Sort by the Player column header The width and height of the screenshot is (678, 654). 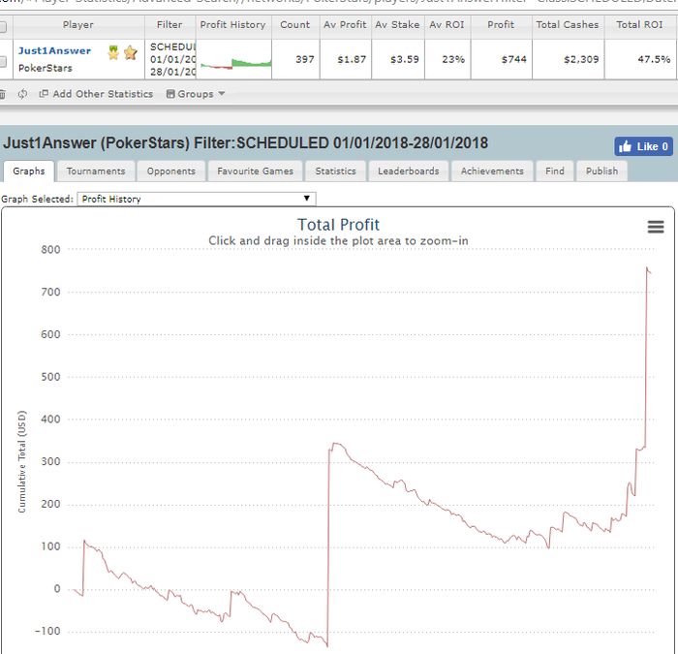(78, 24)
